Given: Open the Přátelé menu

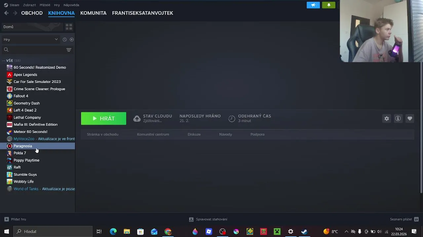Looking at the screenshot, I should (x=45, y=5).
